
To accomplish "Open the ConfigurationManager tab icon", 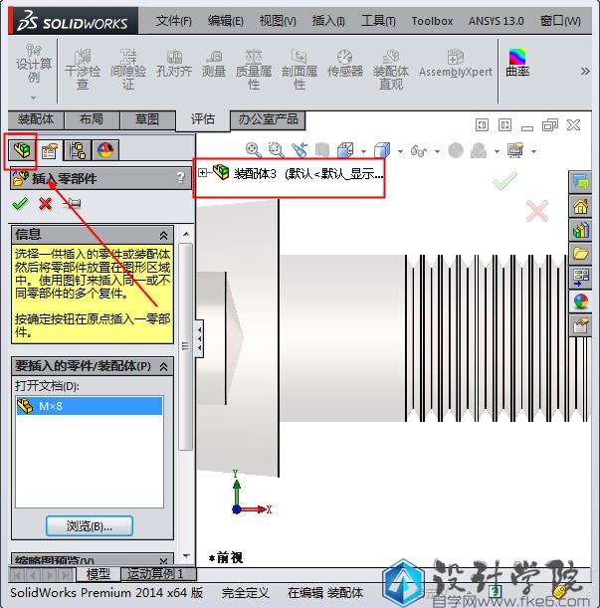I will pos(77,151).
